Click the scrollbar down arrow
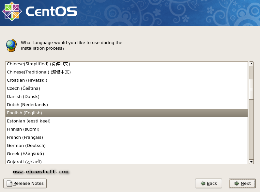The width and height of the screenshot is (260, 192). pos(252,162)
